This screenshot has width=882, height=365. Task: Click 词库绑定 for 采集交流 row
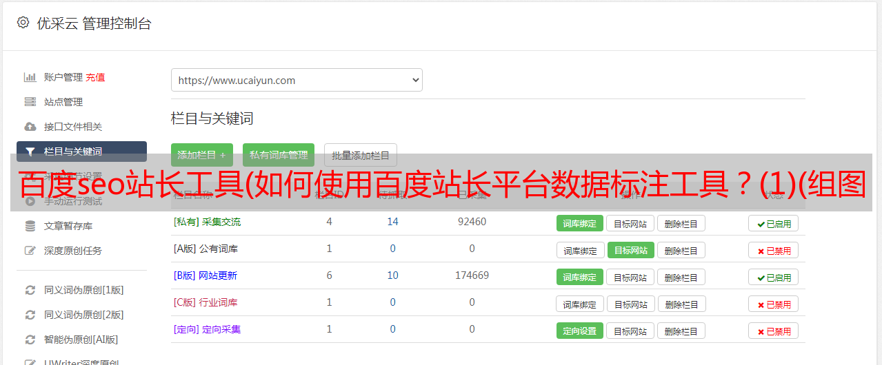(x=580, y=223)
